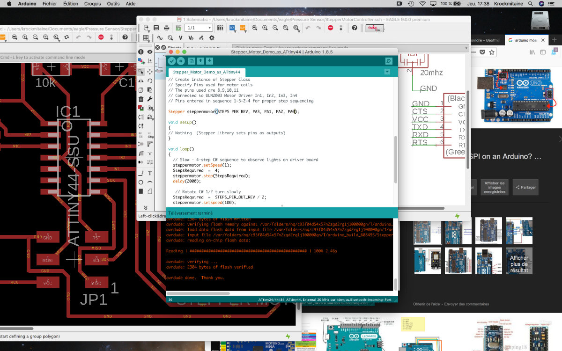Click Afficher plus de résultat thumbnail
This screenshot has width=562, height=351.
coord(519,261)
